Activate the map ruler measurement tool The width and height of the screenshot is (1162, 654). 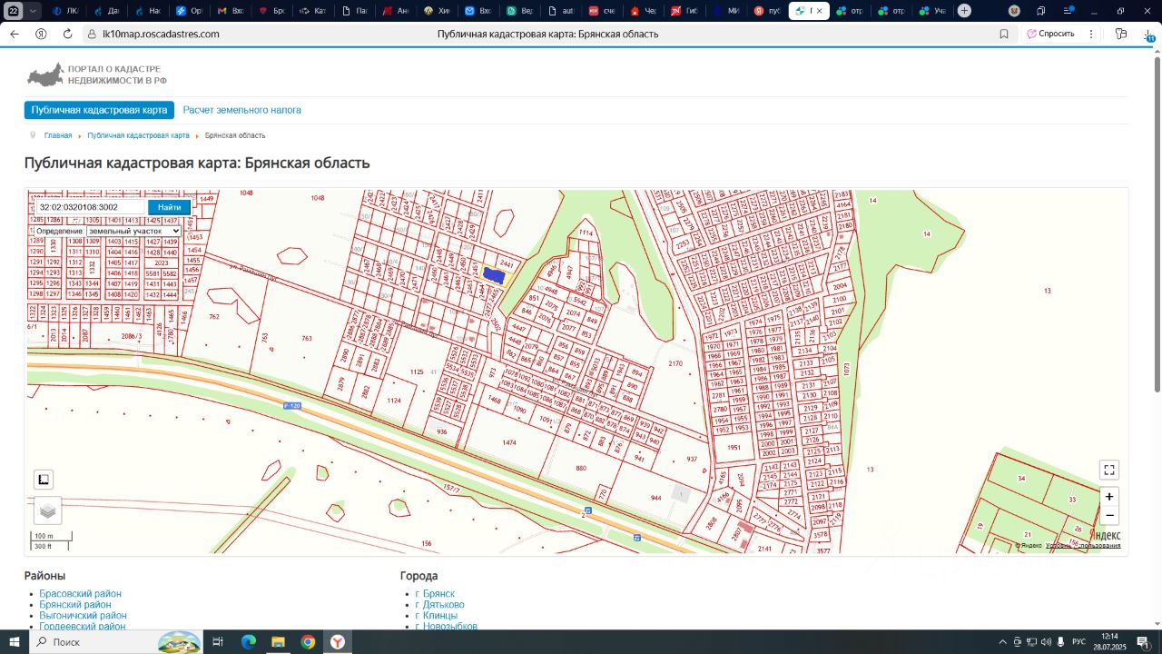(x=44, y=480)
